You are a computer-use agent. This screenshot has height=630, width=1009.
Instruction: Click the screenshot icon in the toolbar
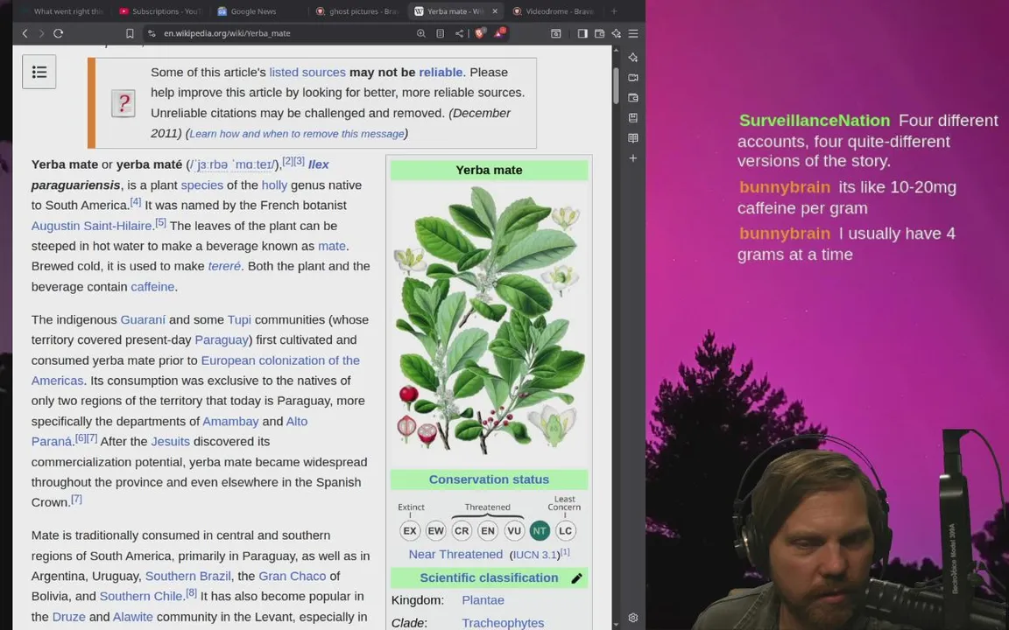click(x=556, y=33)
